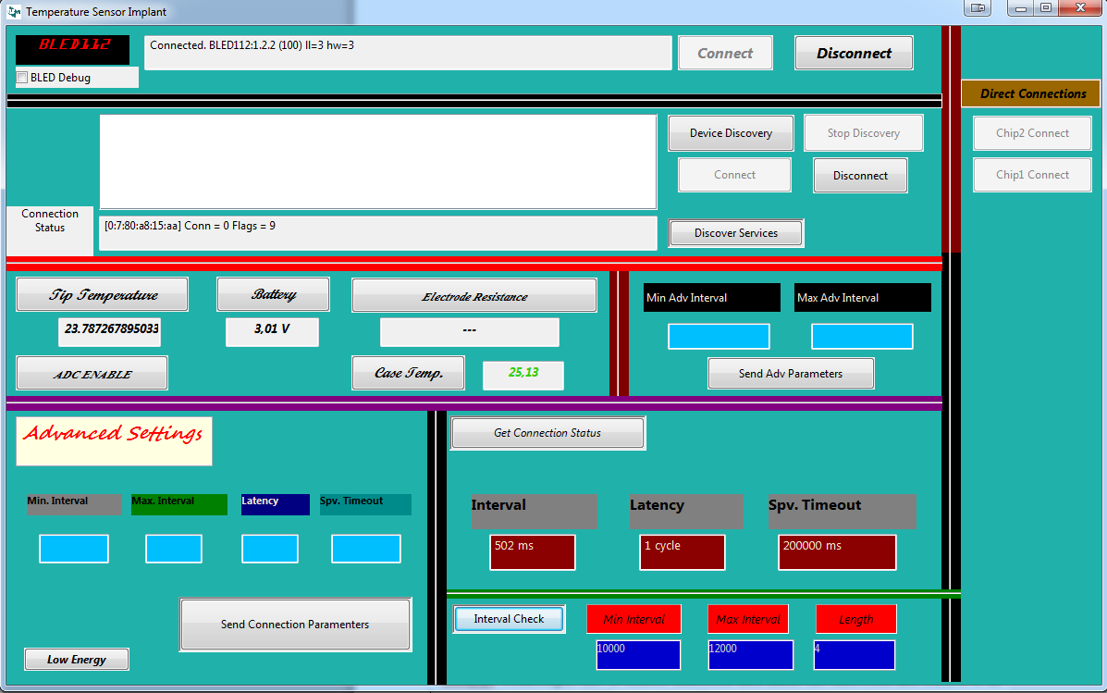Click the Interval Check button
1107x693 pixels.
point(509,619)
